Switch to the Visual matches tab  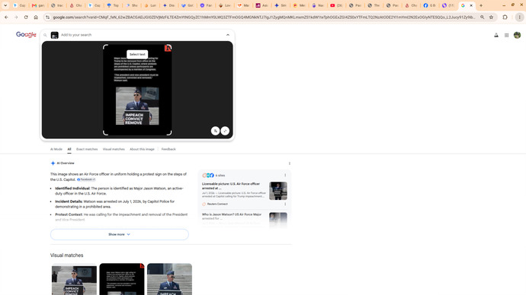(114, 149)
